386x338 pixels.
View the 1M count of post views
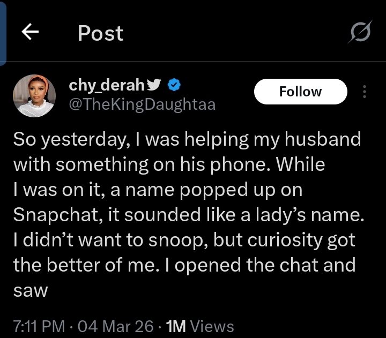tap(176, 326)
